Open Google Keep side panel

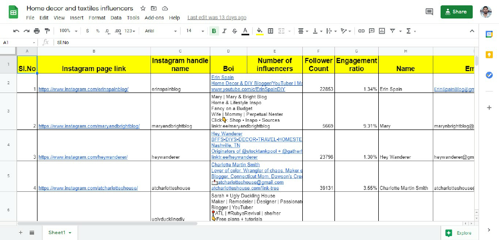click(489, 55)
